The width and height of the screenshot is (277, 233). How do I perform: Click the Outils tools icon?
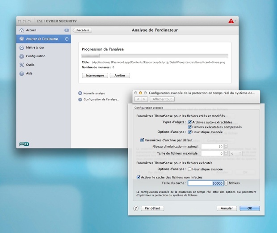[x=21, y=65]
